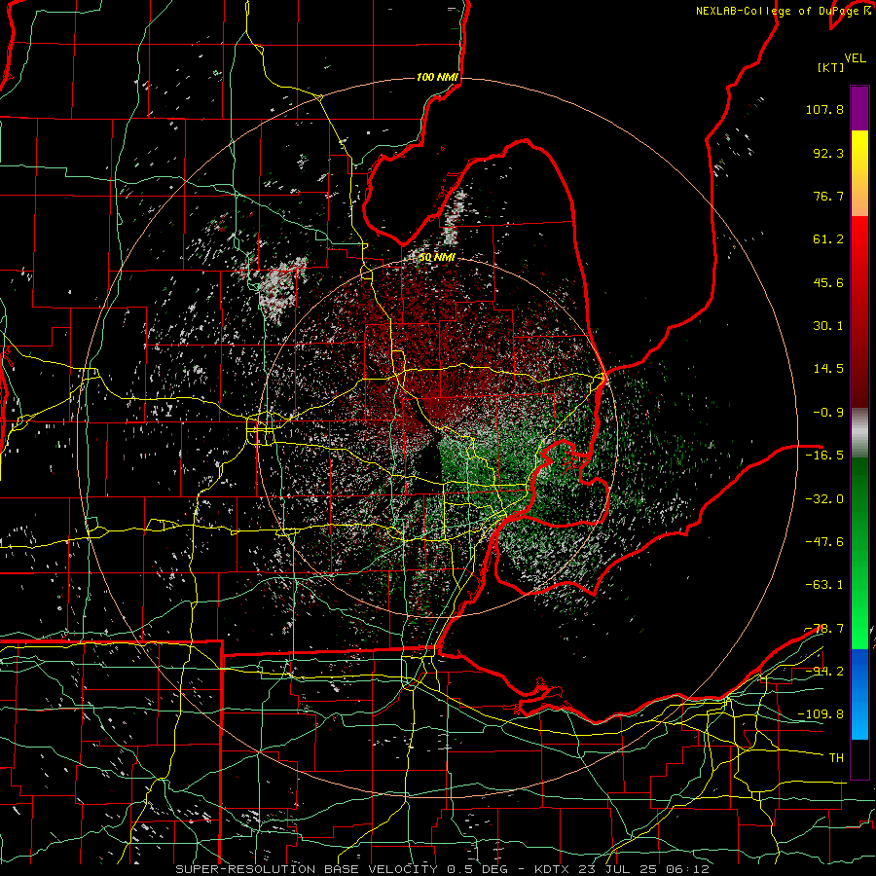This screenshot has height=876, width=876.
Task: Click the 100 NMI range ring label
Action: [x=437, y=77]
